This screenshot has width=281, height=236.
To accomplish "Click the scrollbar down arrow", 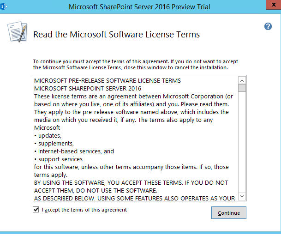I will point(242,197).
